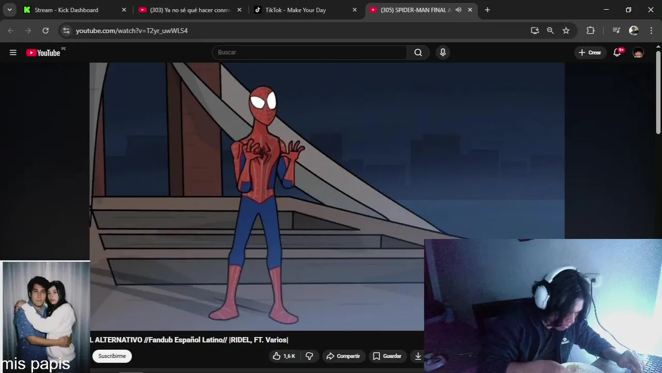Open YouTube account avatar menu
This screenshot has width=662, height=373.
tap(638, 52)
